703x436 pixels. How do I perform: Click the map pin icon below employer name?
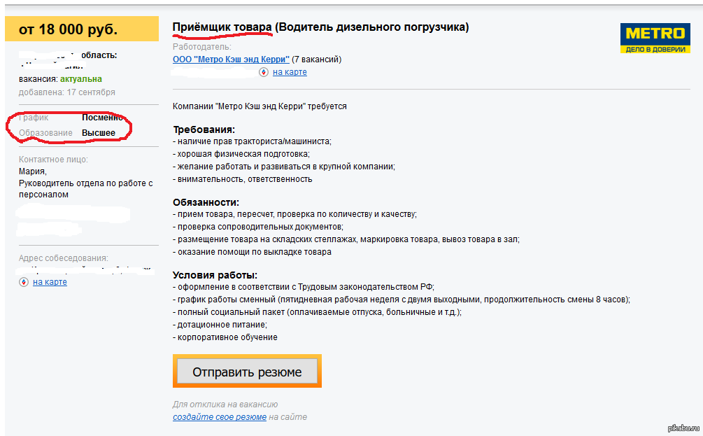(x=263, y=72)
